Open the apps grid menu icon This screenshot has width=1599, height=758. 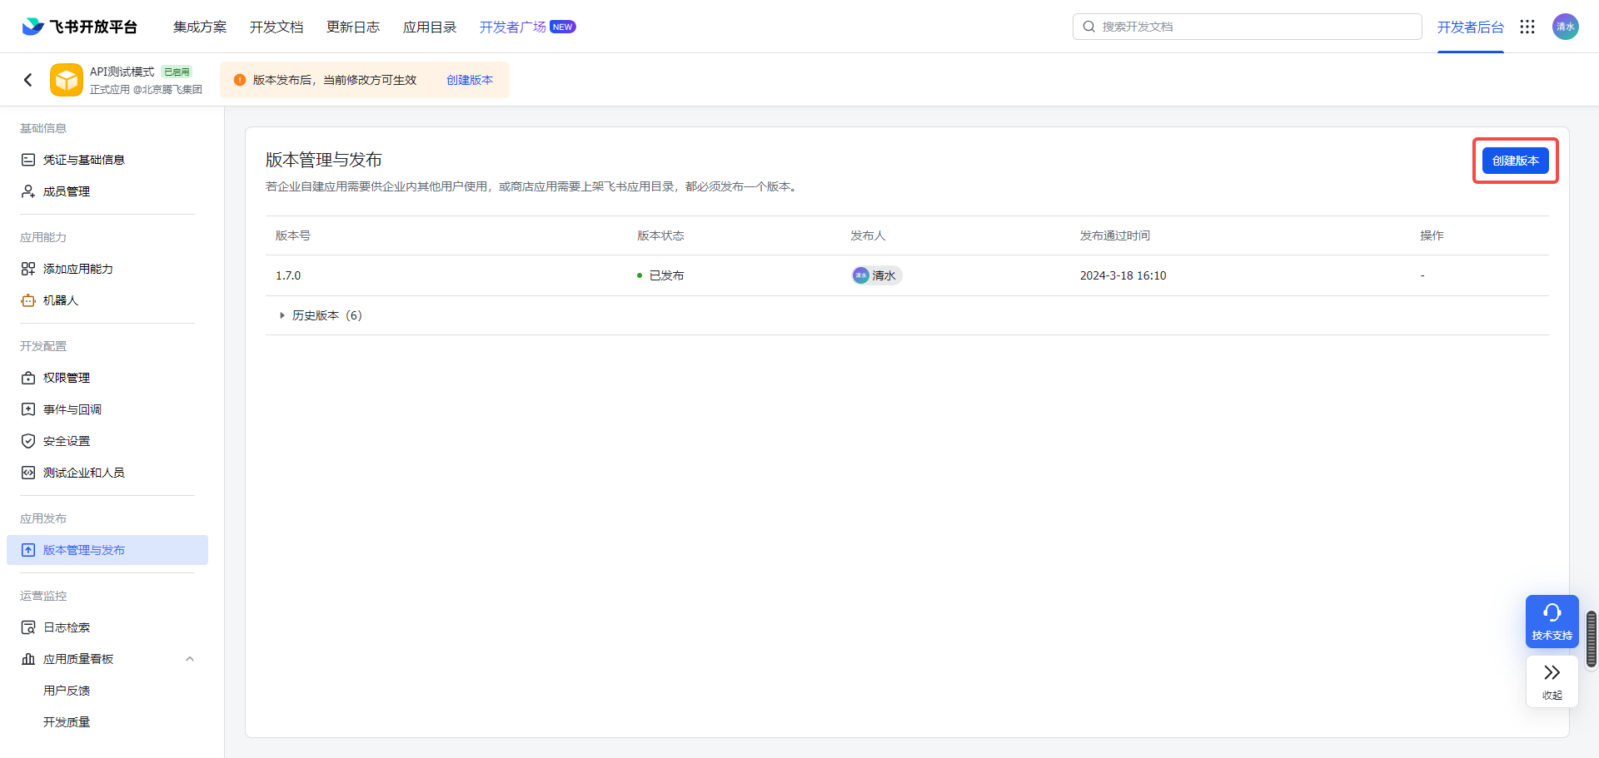[x=1527, y=27]
